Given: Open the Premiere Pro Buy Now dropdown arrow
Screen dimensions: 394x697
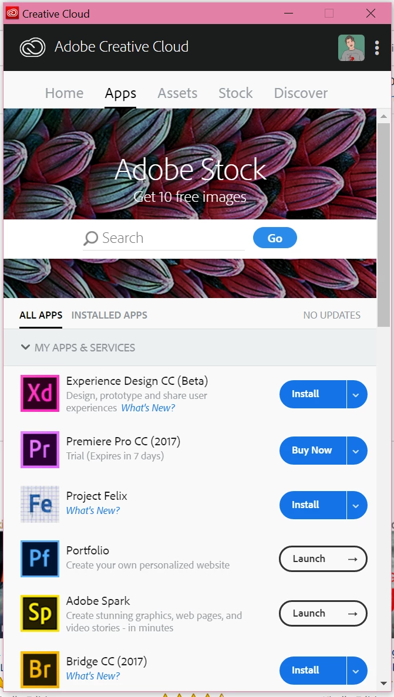Looking at the screenshot, I should [x=356, y=451].
